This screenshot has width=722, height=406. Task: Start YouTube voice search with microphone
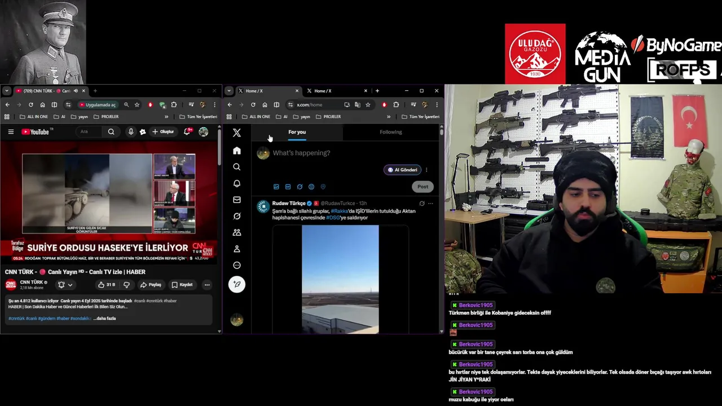[x=131, y=132]
